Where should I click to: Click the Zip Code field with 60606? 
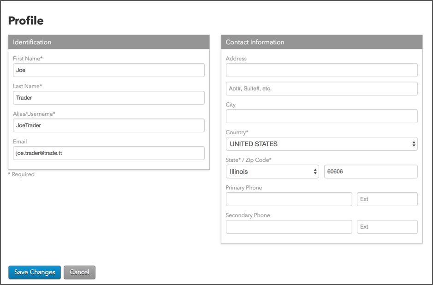pyautogui.click(x=371, y=172)
